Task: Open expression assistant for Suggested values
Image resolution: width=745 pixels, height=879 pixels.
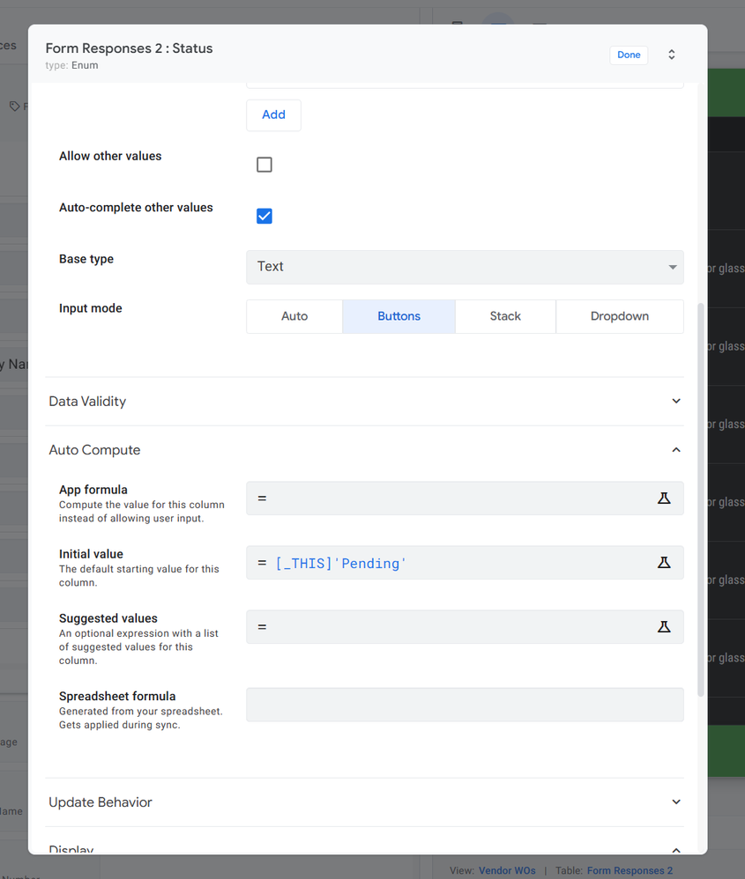Action: [664, 627]
